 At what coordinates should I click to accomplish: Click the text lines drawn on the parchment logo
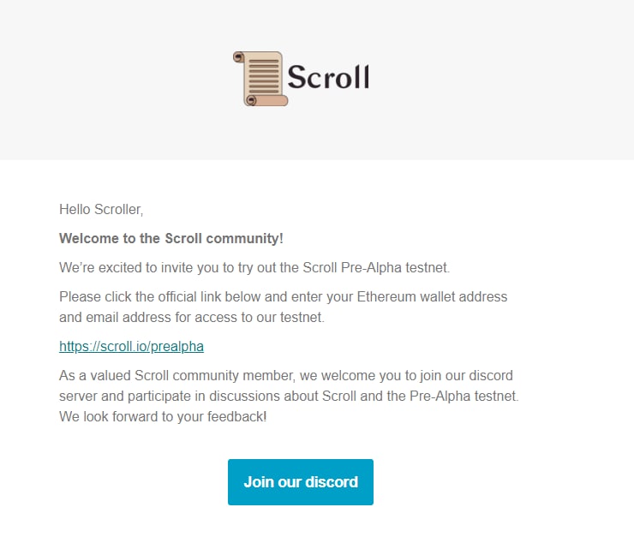[x=264, y=75]
